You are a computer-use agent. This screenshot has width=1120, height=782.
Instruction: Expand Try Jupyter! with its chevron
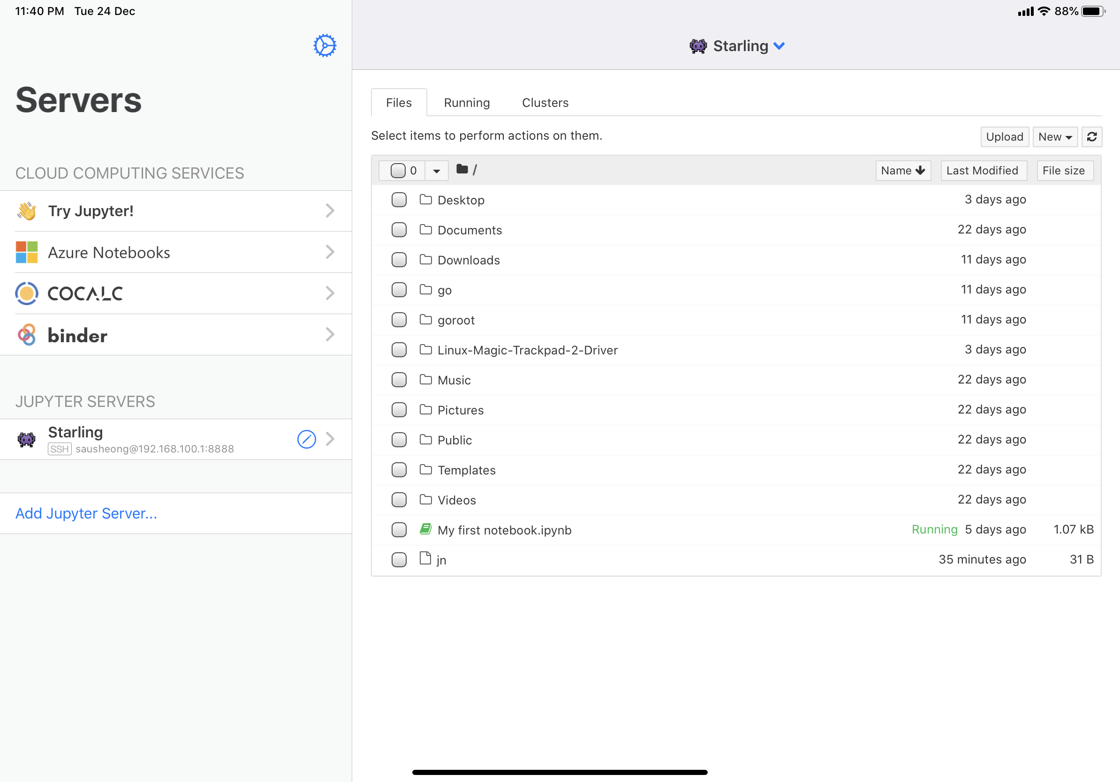click(330, 211)
